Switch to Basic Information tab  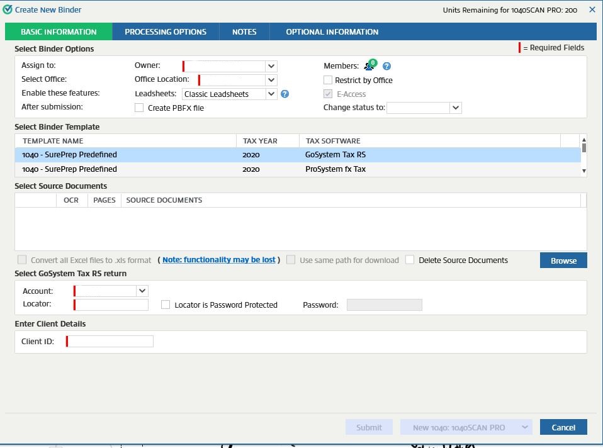tap(59, 32)
